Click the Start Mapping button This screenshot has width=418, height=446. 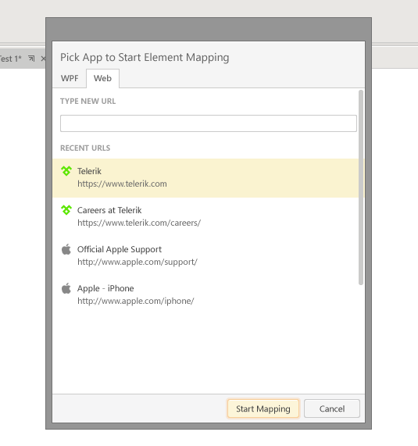point(263,409)
